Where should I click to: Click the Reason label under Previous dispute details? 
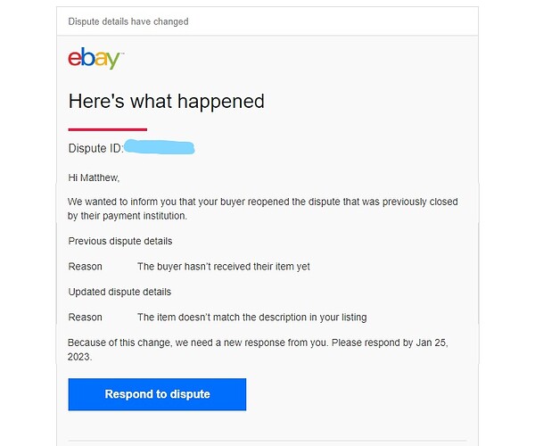[85, 267]
